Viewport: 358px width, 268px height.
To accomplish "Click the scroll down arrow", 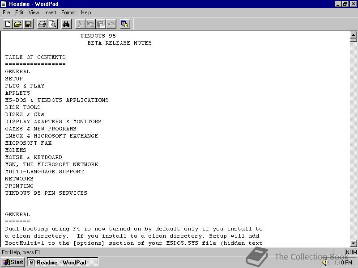I will point(353,243).
